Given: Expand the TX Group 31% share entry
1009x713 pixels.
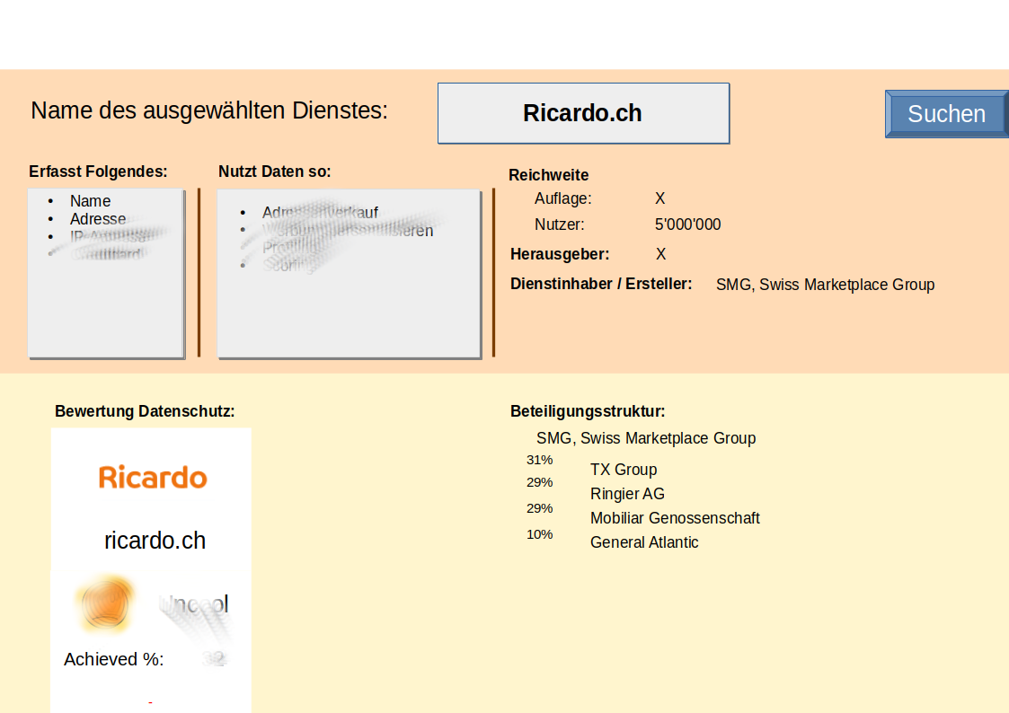Looking at the screenshot, I should point(624,469).
